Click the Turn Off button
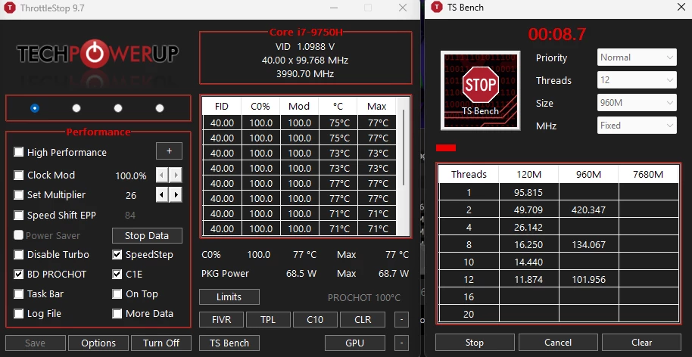The image size is (692, 357). point(161,343)
